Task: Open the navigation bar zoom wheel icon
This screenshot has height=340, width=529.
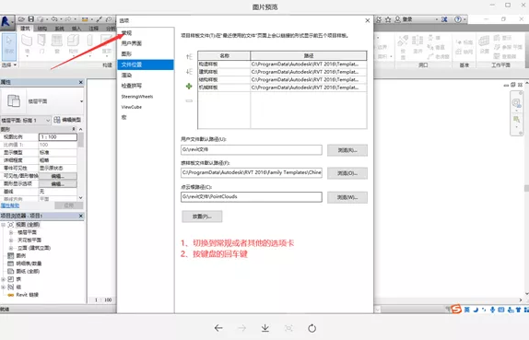Action: click(516, 103)
